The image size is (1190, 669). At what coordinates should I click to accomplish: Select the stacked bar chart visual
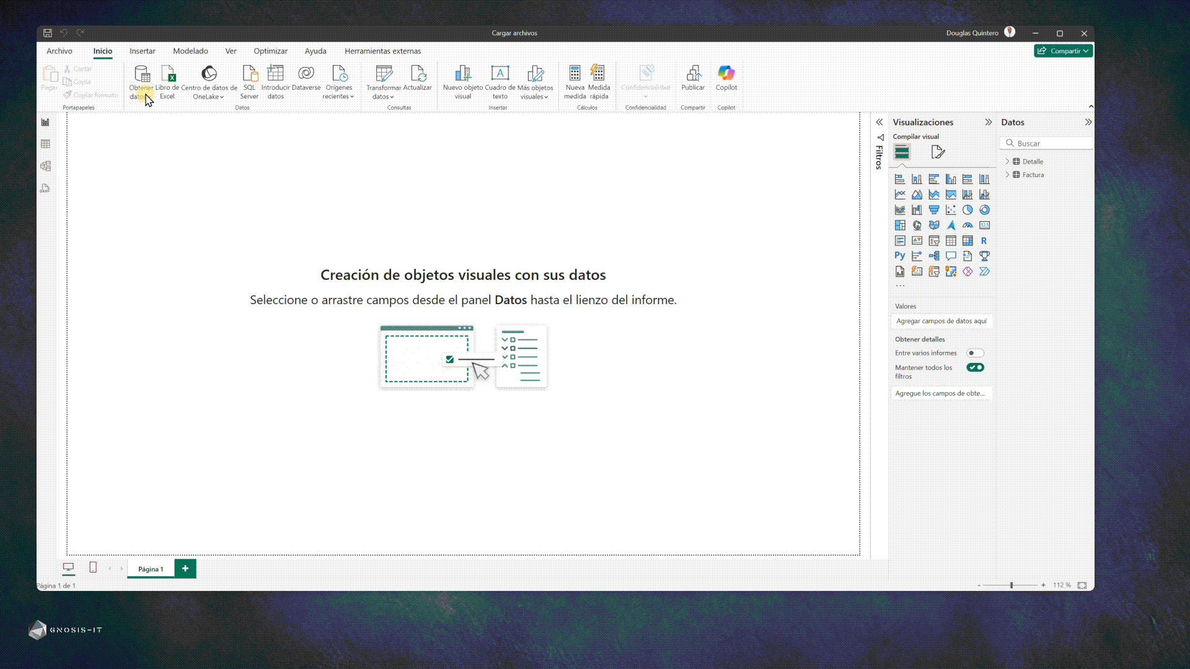click(x=900, y=179)
